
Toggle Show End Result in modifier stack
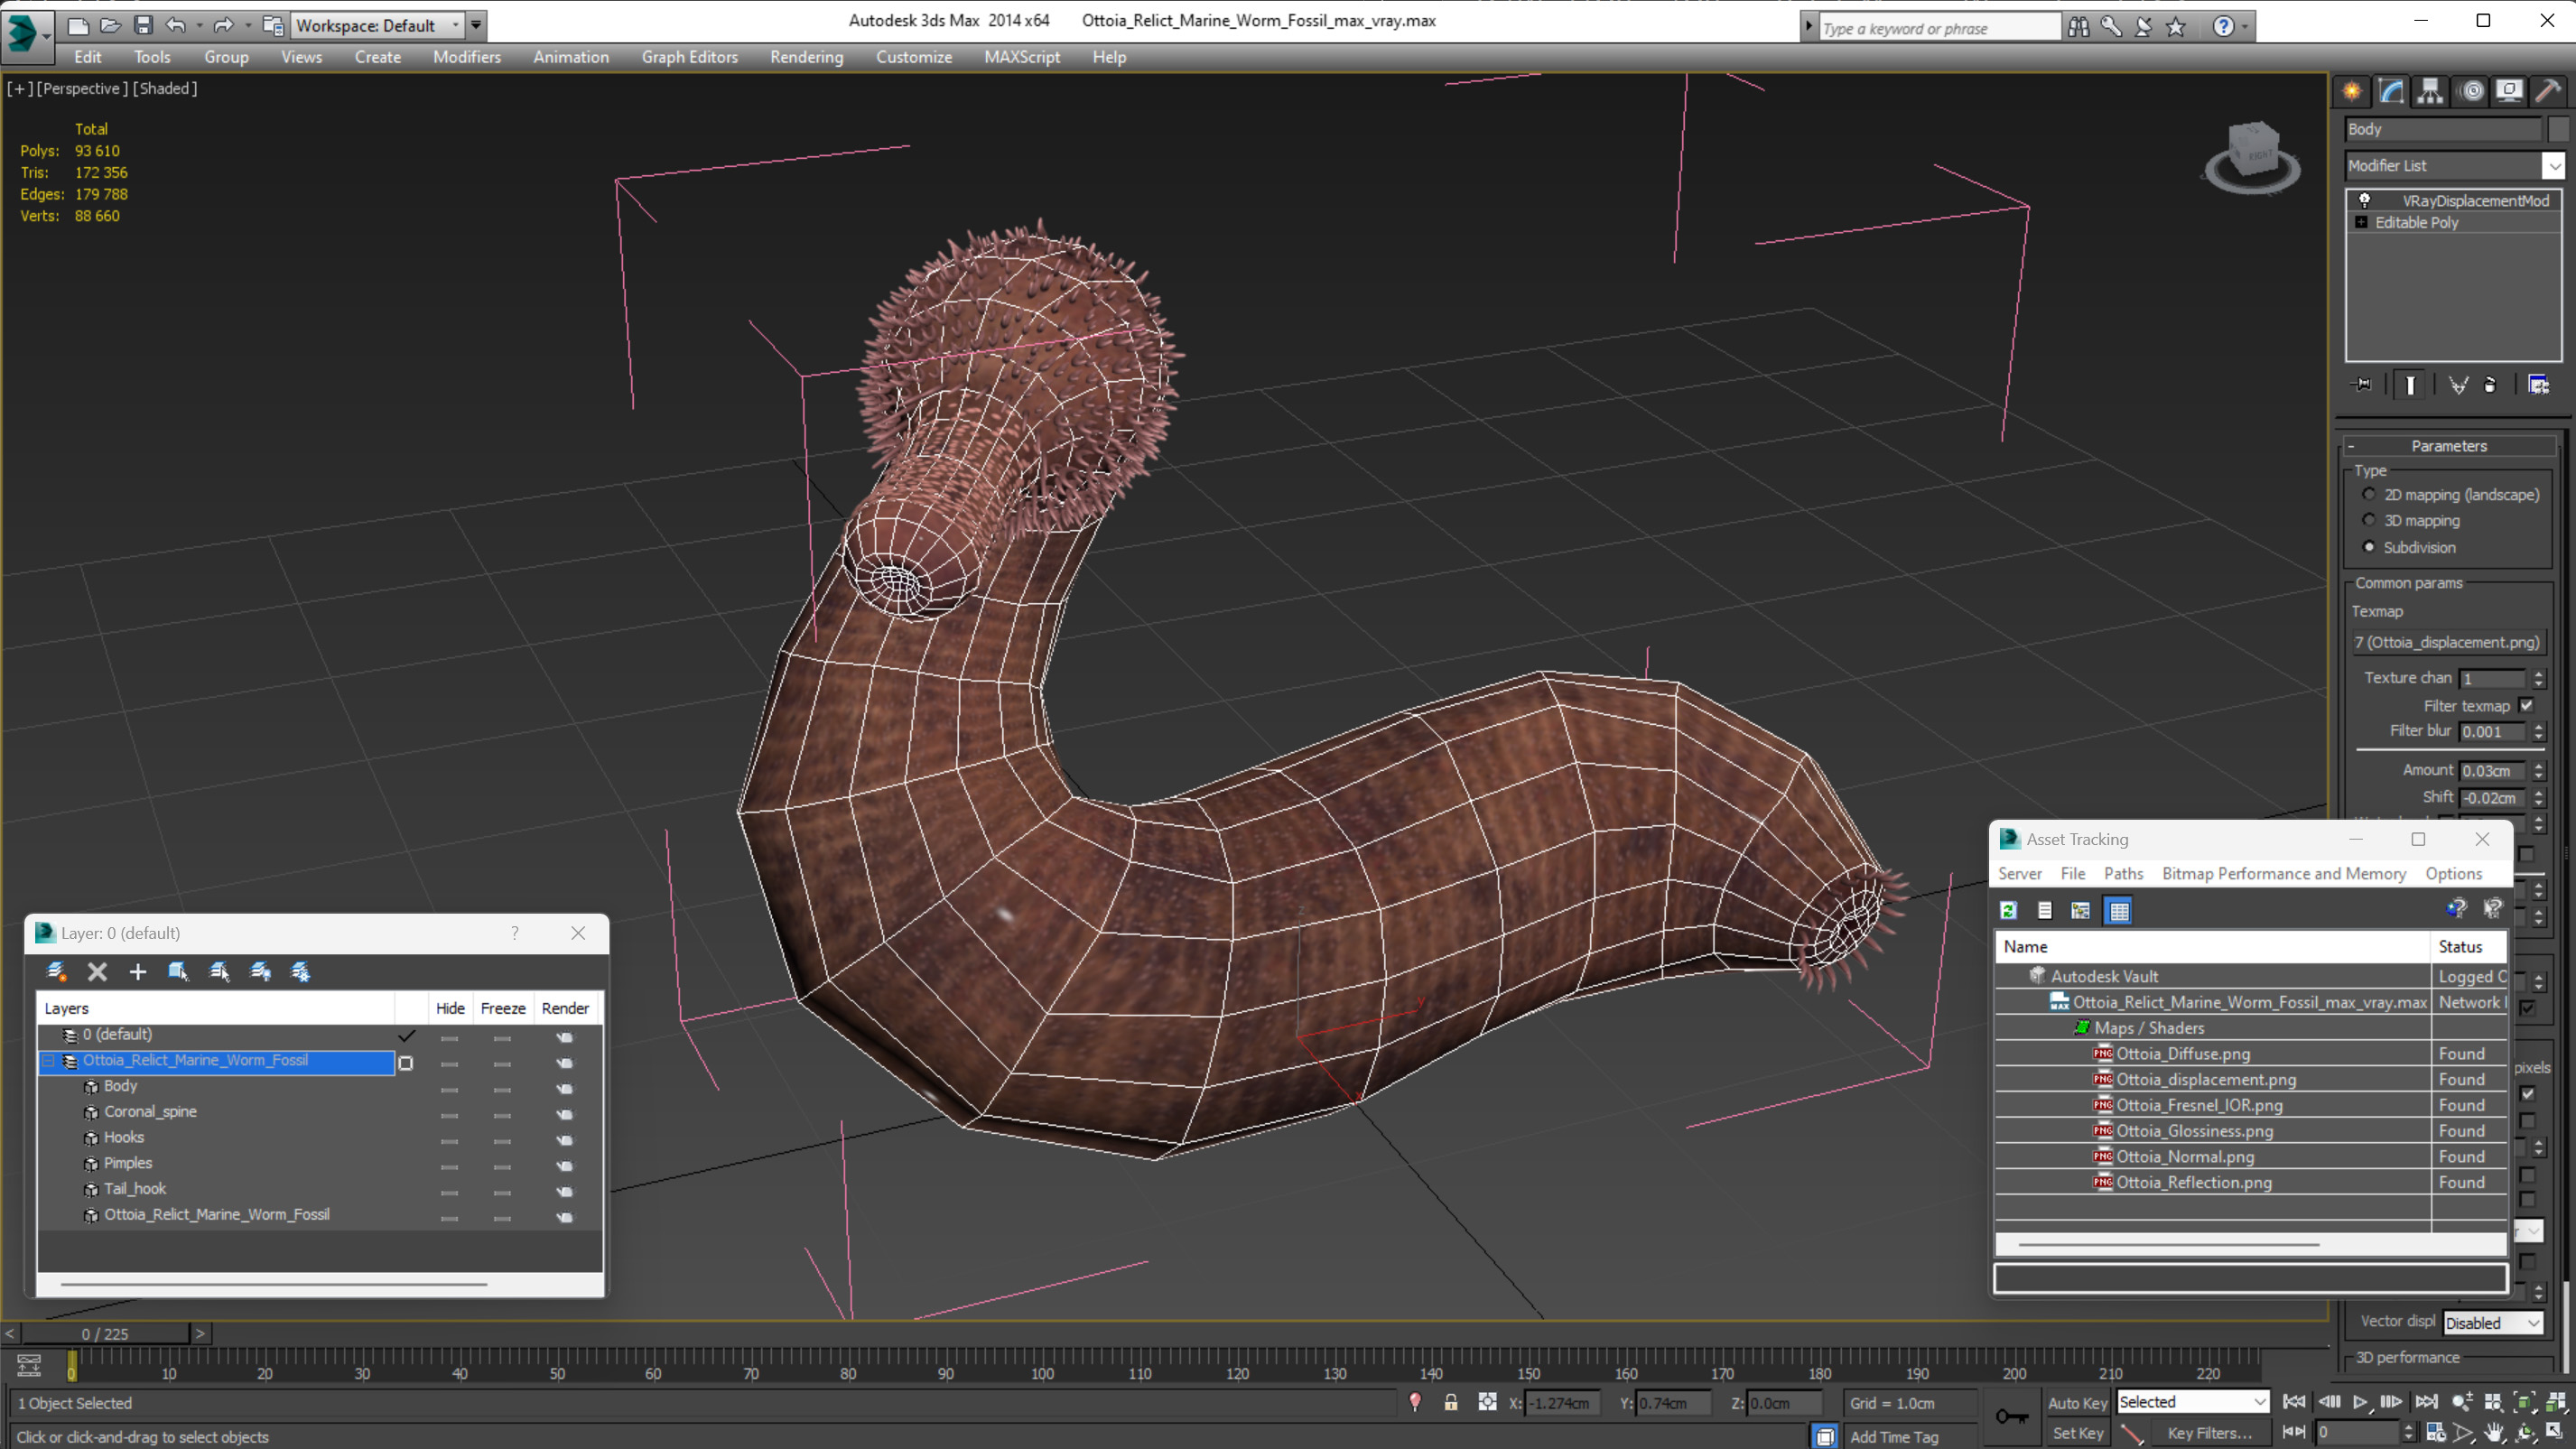tap(2410, 385)
